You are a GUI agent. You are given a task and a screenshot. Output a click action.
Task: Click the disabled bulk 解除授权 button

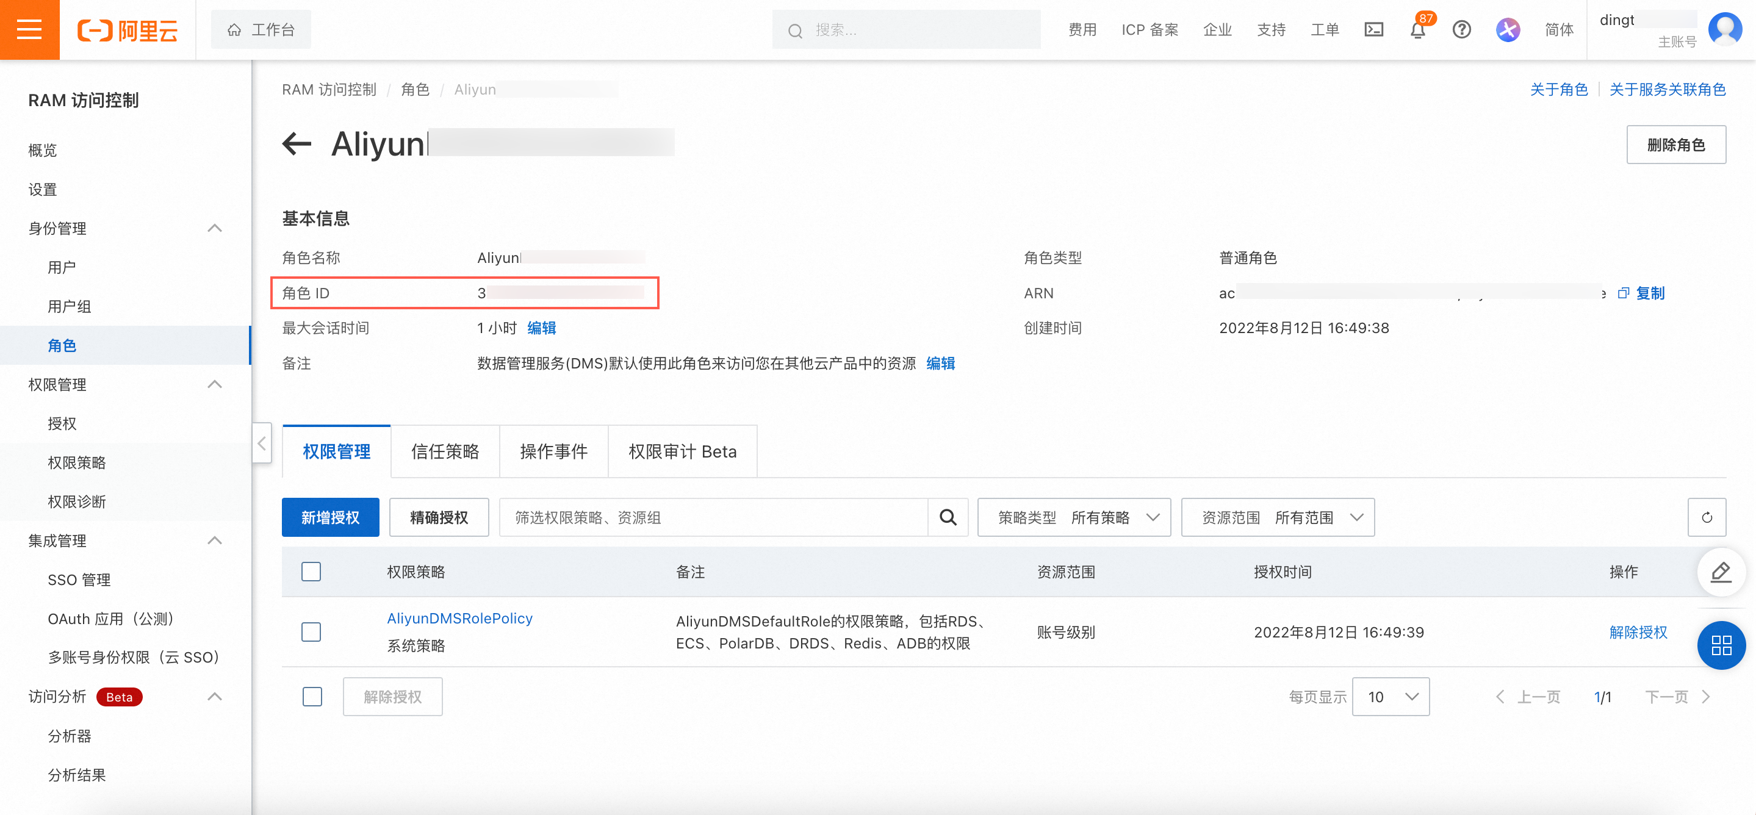tap(392, 697)
